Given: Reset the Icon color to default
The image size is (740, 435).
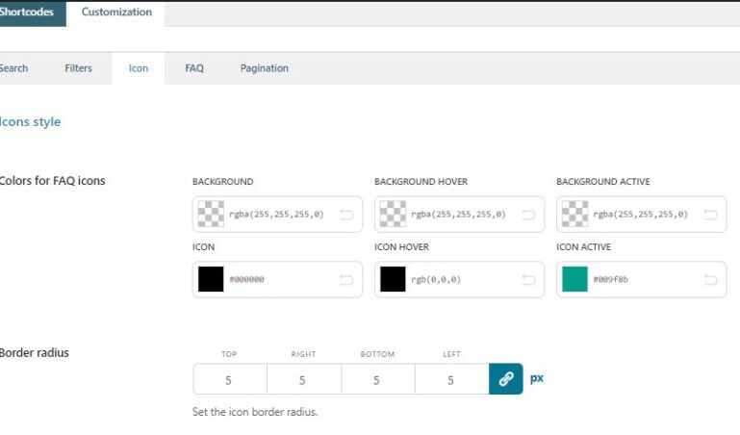Looking at the screenshot, I should 346,280.
